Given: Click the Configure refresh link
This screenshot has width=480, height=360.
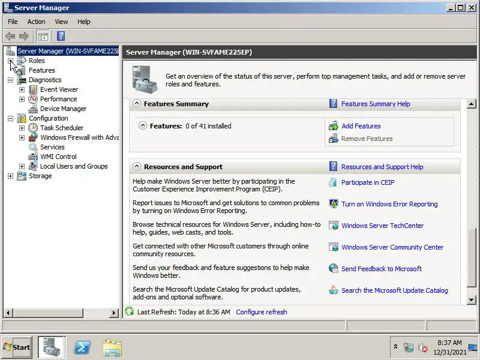Looking at the screenshot, I should coord(262,312).
